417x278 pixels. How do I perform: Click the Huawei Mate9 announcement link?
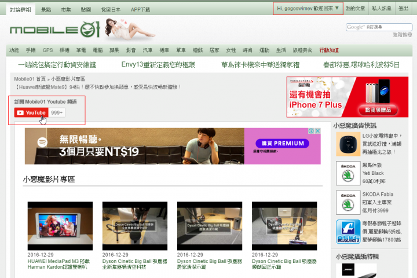[x=98, y=87]
